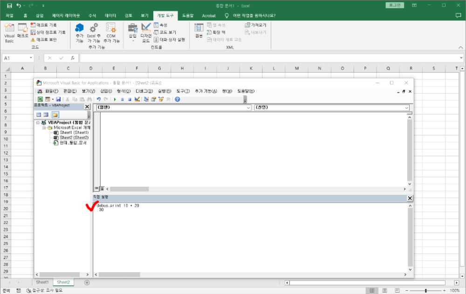Click the zoom slider handle in status bar
The width and height of the screenshot is (466, 294).
click(425, 290)
